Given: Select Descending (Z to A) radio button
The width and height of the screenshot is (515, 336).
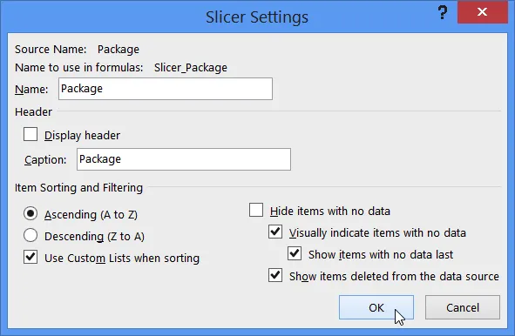Looking at the screenshot, I should tap(30, 236).
